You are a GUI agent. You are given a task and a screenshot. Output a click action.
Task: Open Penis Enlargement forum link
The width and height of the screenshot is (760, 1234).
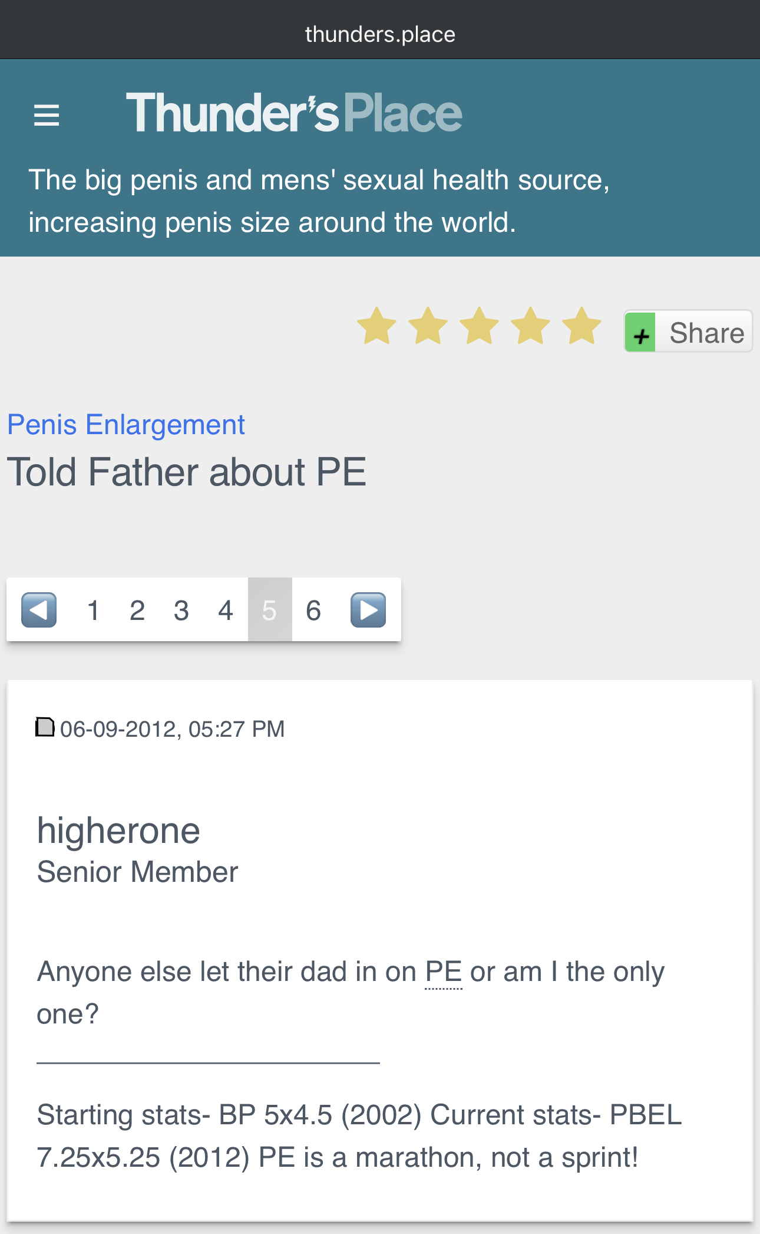[x=126, y=425]
